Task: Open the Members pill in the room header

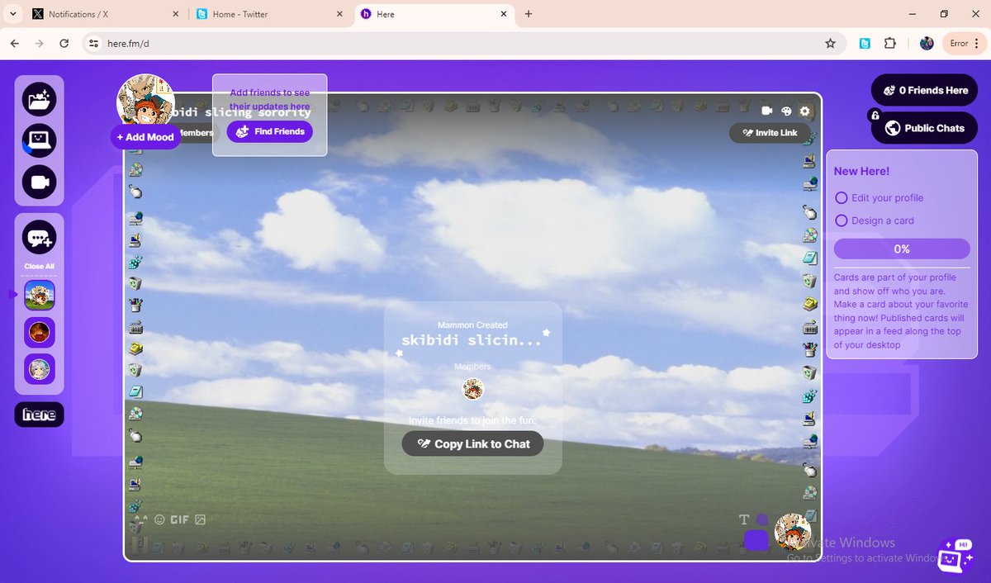Action: (x=197, y=133)
